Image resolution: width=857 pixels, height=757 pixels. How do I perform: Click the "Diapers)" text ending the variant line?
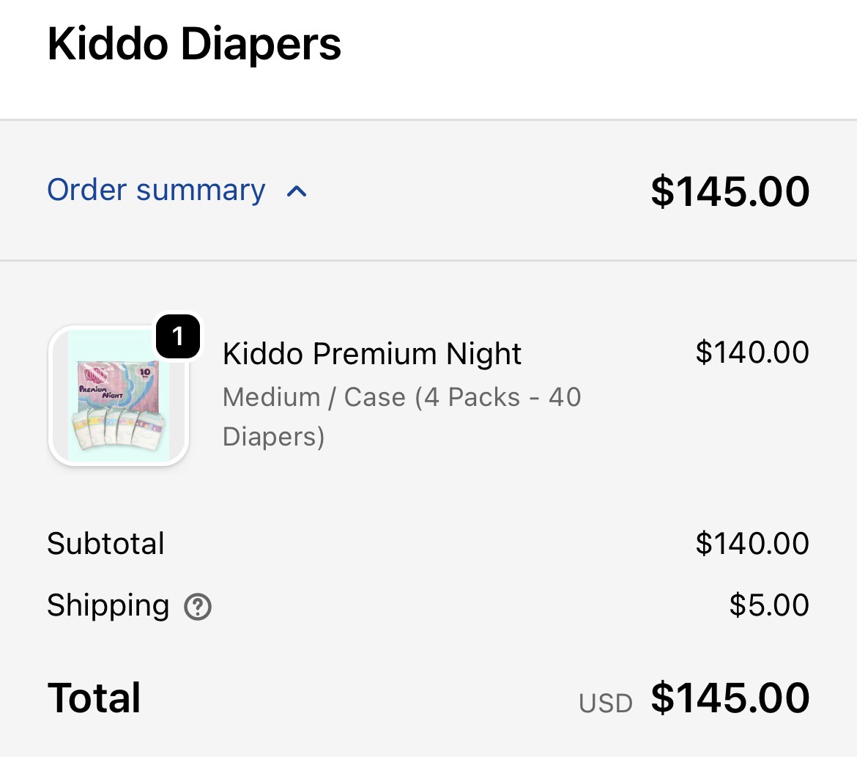[x=273, y=437]
